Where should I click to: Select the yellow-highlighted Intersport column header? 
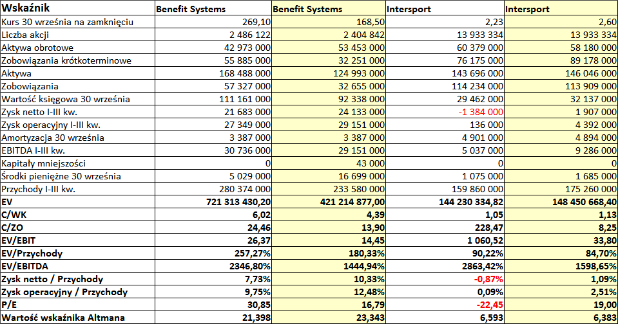coord(561,8)
